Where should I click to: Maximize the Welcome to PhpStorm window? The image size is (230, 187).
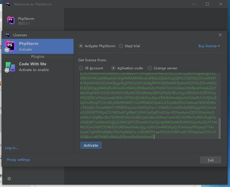pyautogui.click(x=207, y=4)
